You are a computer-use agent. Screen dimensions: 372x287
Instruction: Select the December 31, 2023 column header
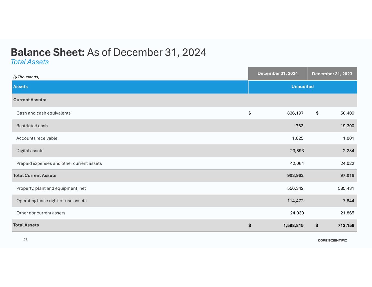pos(332,74)
